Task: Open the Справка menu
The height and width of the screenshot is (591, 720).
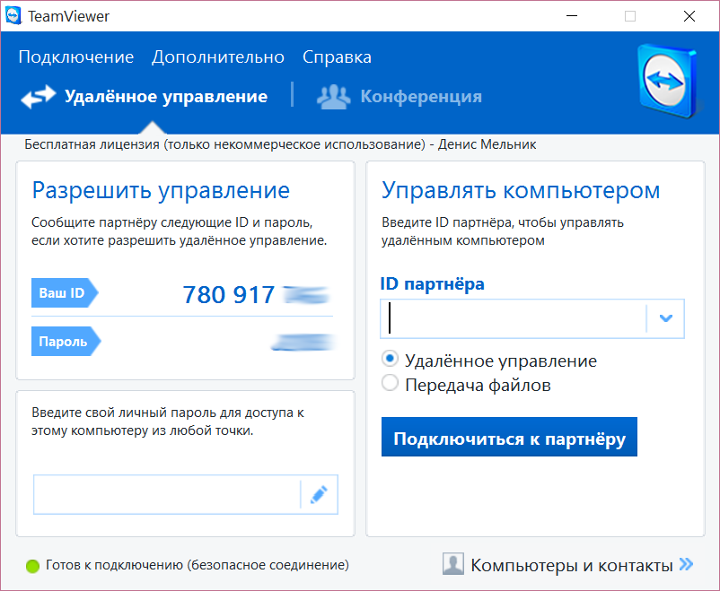Action: tap(337, 57)
